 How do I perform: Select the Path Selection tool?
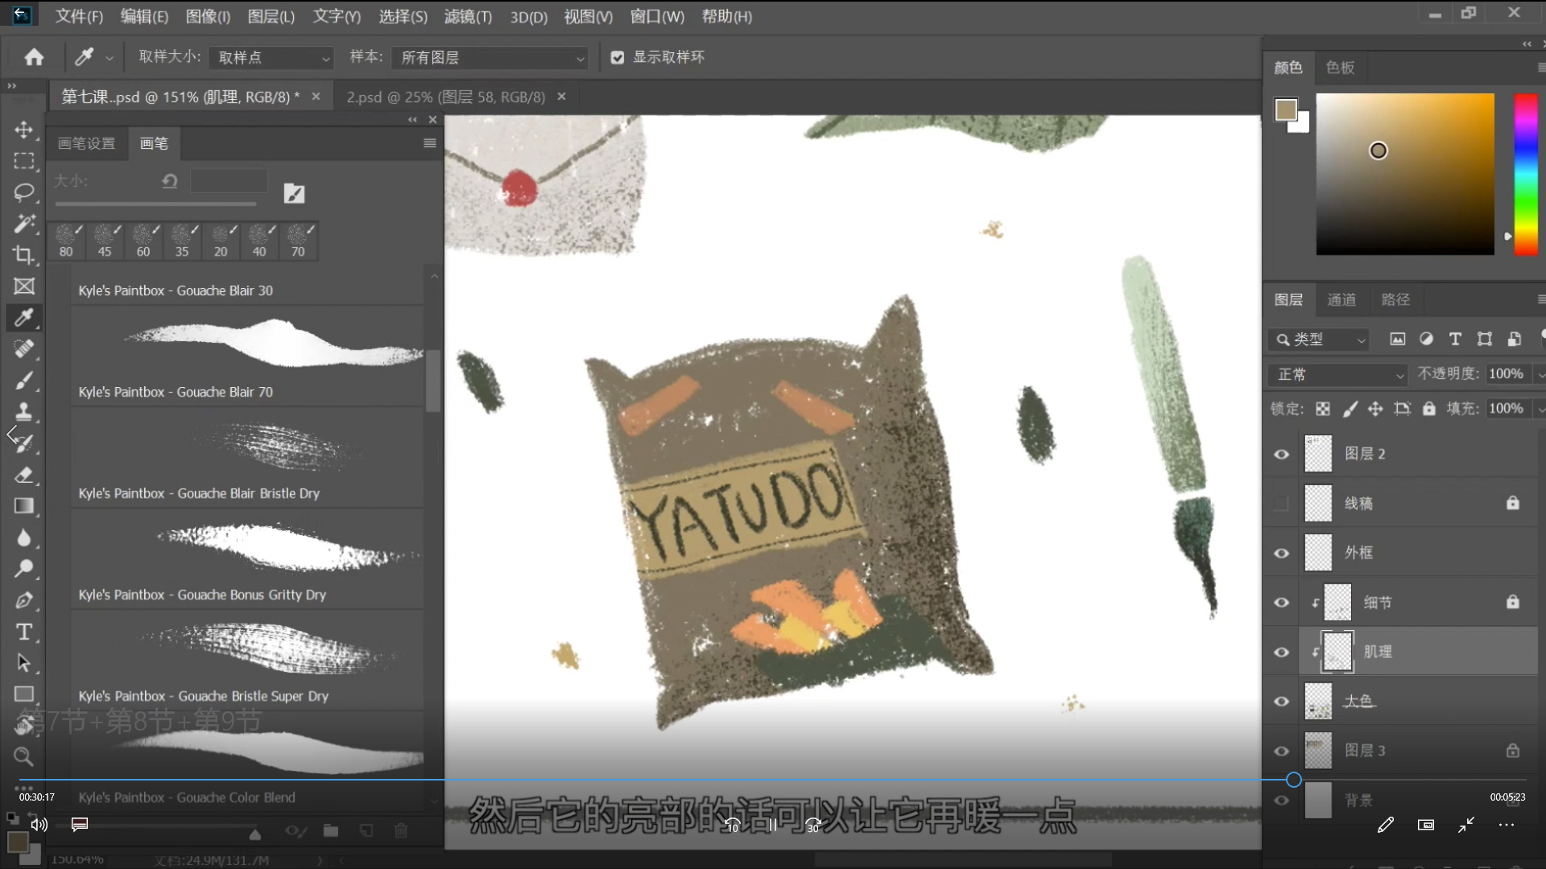coord(24,663)
